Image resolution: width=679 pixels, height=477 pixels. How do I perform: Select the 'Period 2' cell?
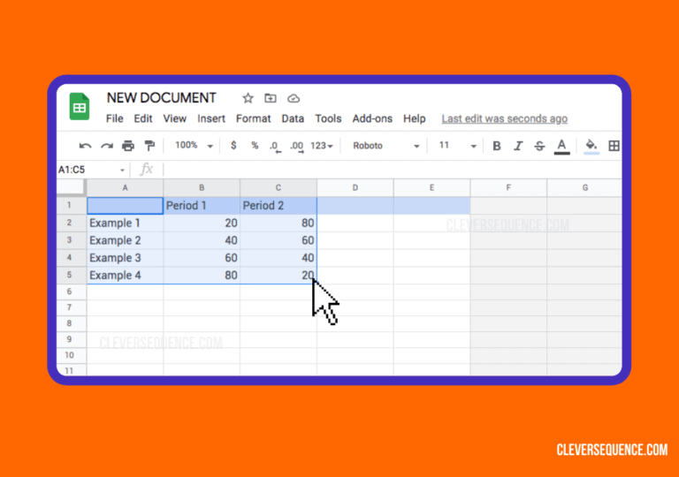tap(278, 206)
